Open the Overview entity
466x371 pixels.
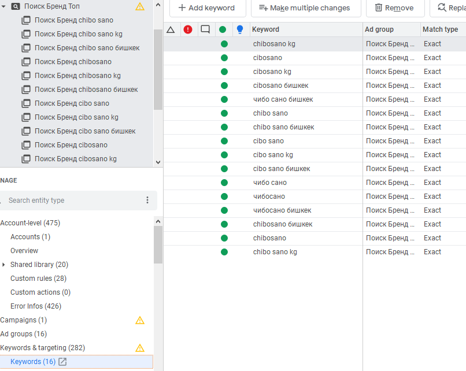(24, 251)
